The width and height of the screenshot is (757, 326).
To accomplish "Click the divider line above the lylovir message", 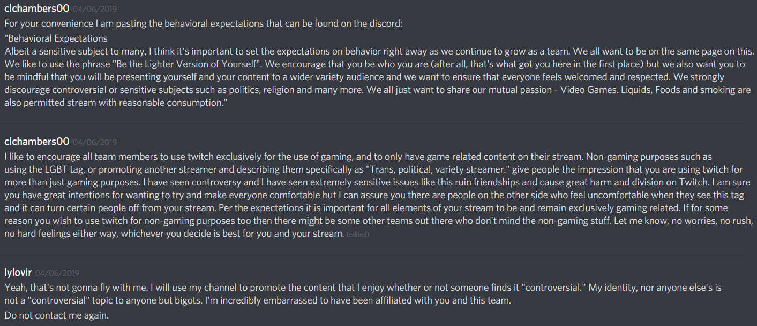I will [378, 253].
